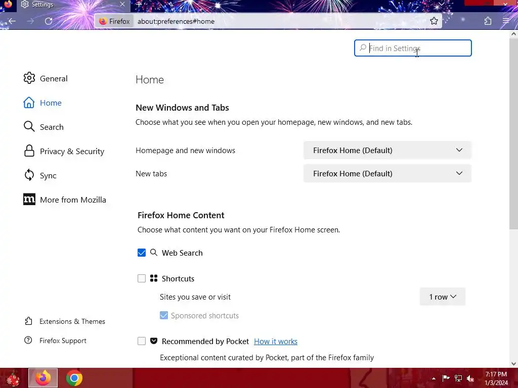This screenshot has width=518, height=388.
Task: Open the network tray icon
Action: click(458, 378)
